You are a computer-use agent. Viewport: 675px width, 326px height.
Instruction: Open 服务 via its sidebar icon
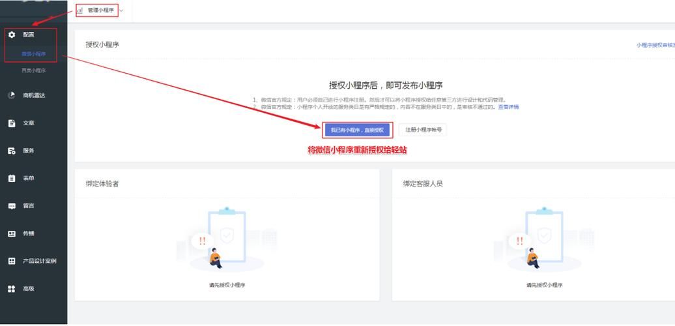tap(12, 151)
